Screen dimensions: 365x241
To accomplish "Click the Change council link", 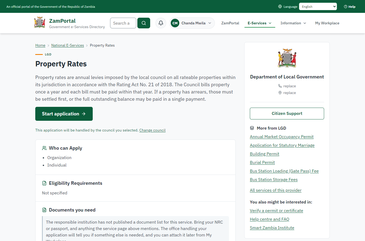I will click(153, 130).
